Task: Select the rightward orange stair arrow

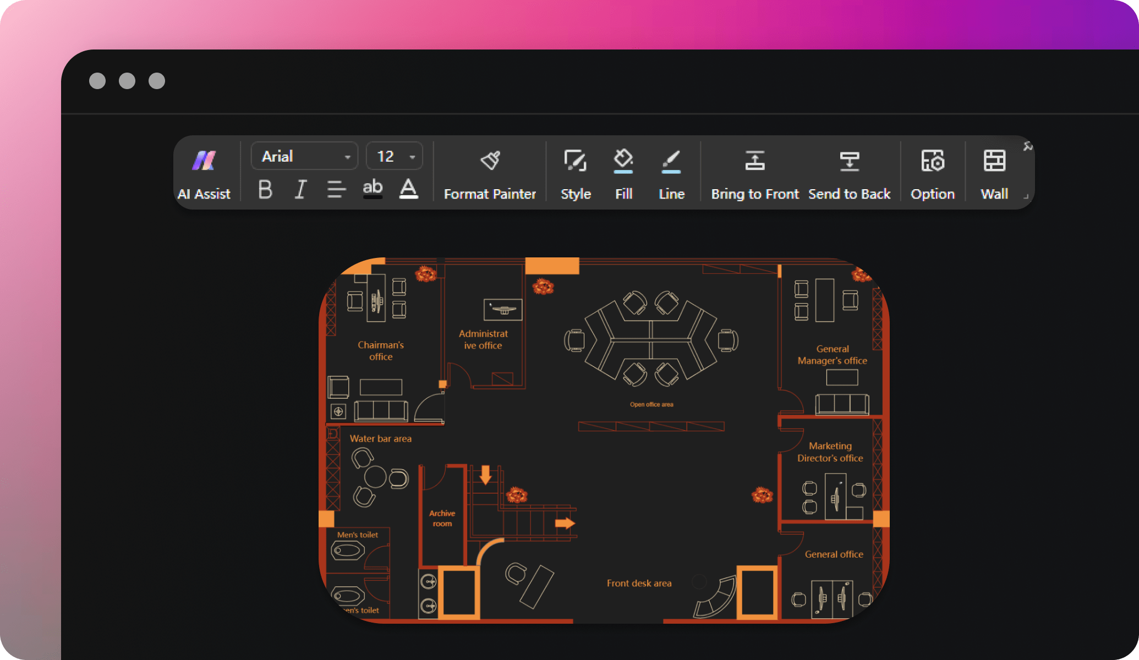Action: (x=565, y=523)
